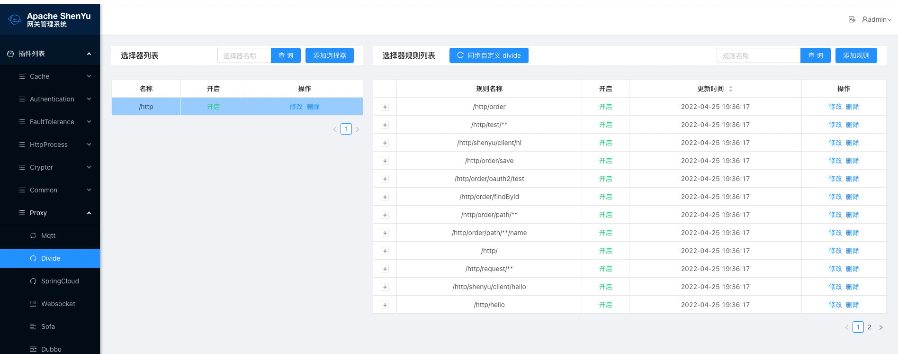This screenshot has width=898, height=354.
Task: Click the 添加选择器 button
Action: 329,55
